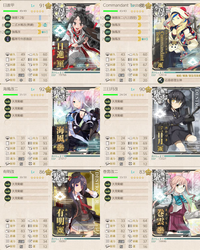Select the 応急修理女神 hammer icon
The image size is (200, 250).
coord(161,80)
